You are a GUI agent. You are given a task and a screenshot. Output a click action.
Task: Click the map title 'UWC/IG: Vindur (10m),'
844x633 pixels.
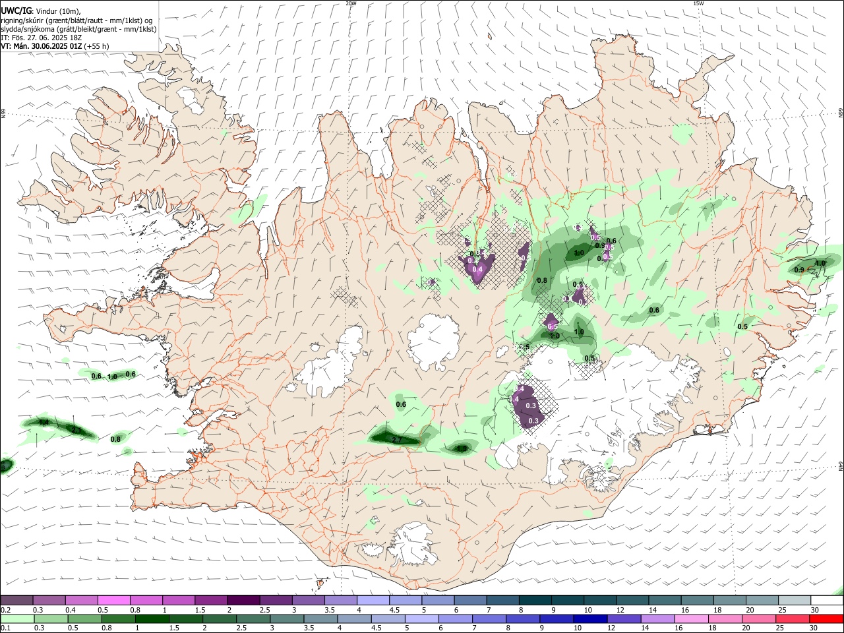[41, 11]
